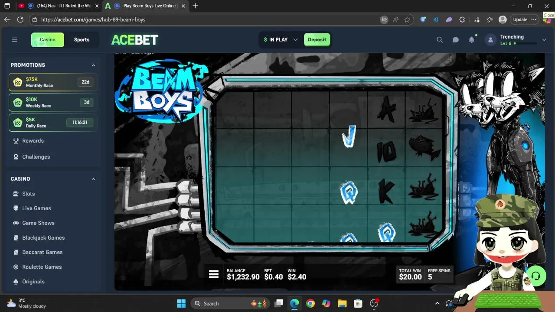Open the $10K Weekly Race promotion
Viewport: 555px width, 312px height.
coord(53,102)
